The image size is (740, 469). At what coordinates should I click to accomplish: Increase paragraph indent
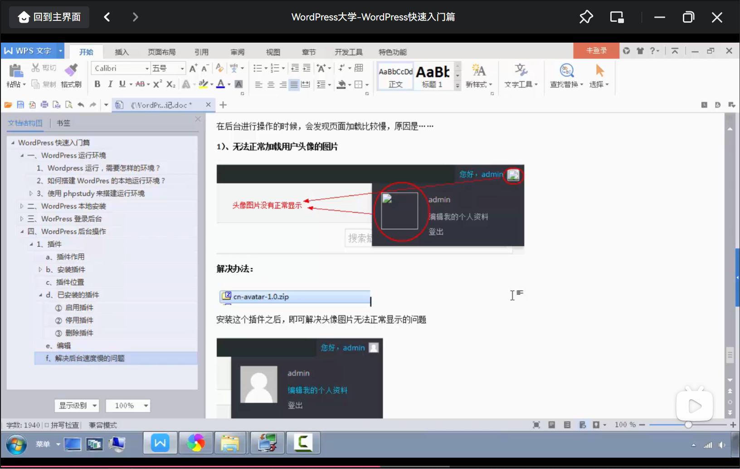coord(307,68)
